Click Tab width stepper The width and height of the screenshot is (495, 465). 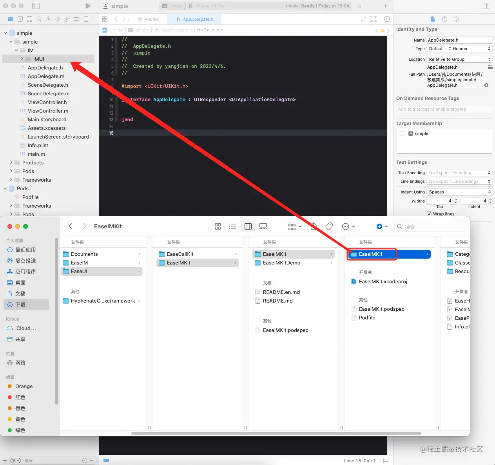(455, 201)
